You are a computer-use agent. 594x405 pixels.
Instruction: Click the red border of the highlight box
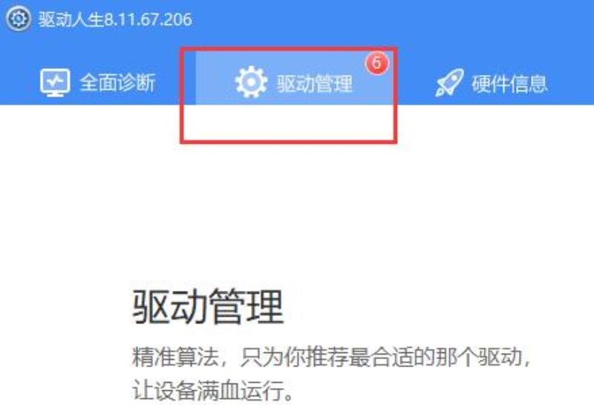[289, 141]
